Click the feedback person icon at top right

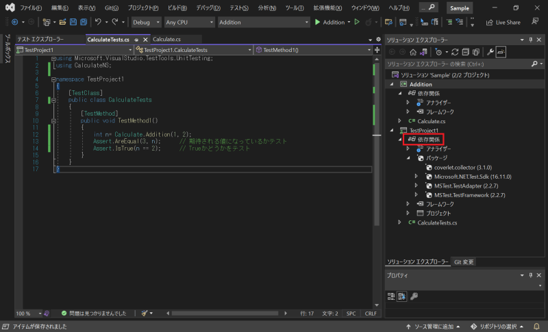pos(535,22)
